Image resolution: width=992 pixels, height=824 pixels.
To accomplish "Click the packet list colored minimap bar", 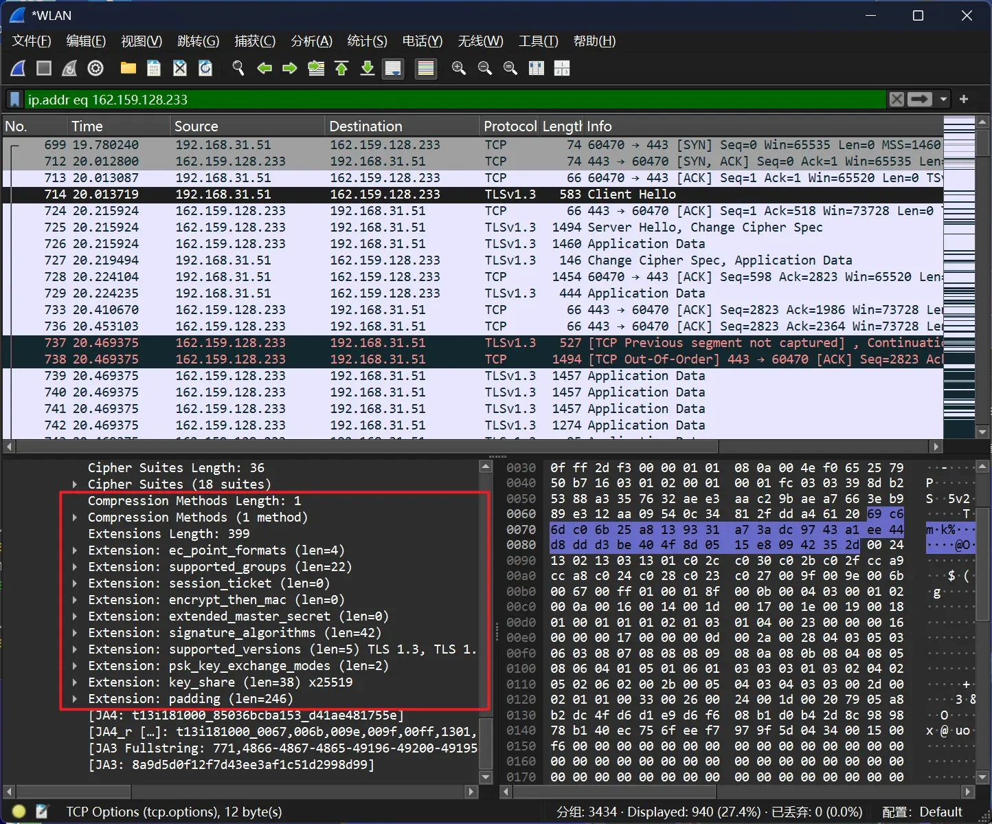I will (x=959, y=275).
